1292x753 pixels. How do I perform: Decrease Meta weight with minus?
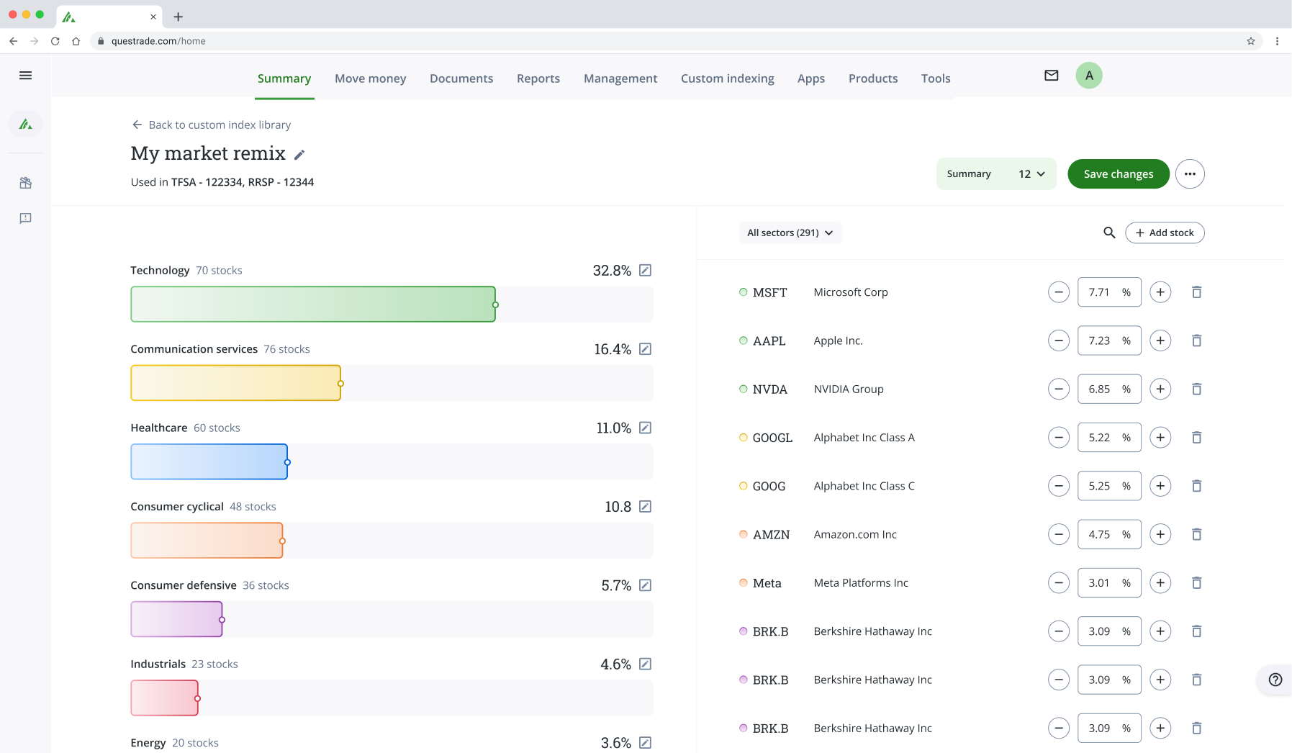1059,583
